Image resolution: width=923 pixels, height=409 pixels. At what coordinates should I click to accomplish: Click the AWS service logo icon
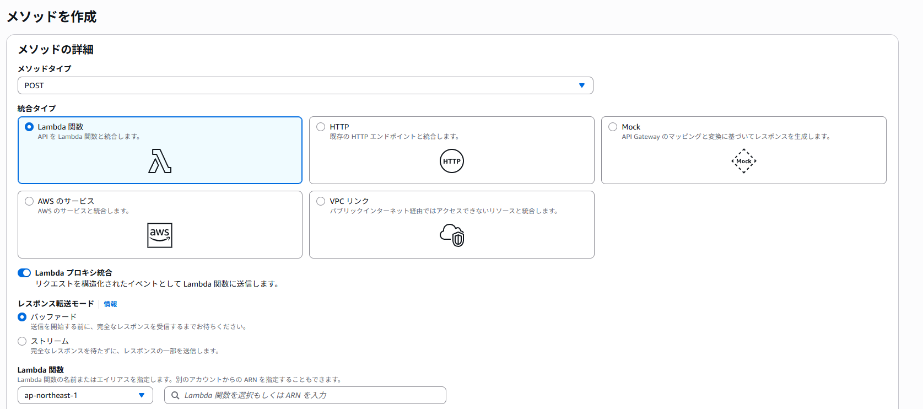pos(160,235)
